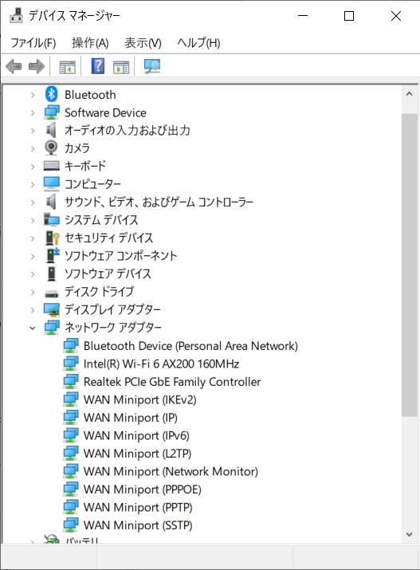Maximize the Device Manager window
The image size is (420, 570).
[x=349, y=16]
